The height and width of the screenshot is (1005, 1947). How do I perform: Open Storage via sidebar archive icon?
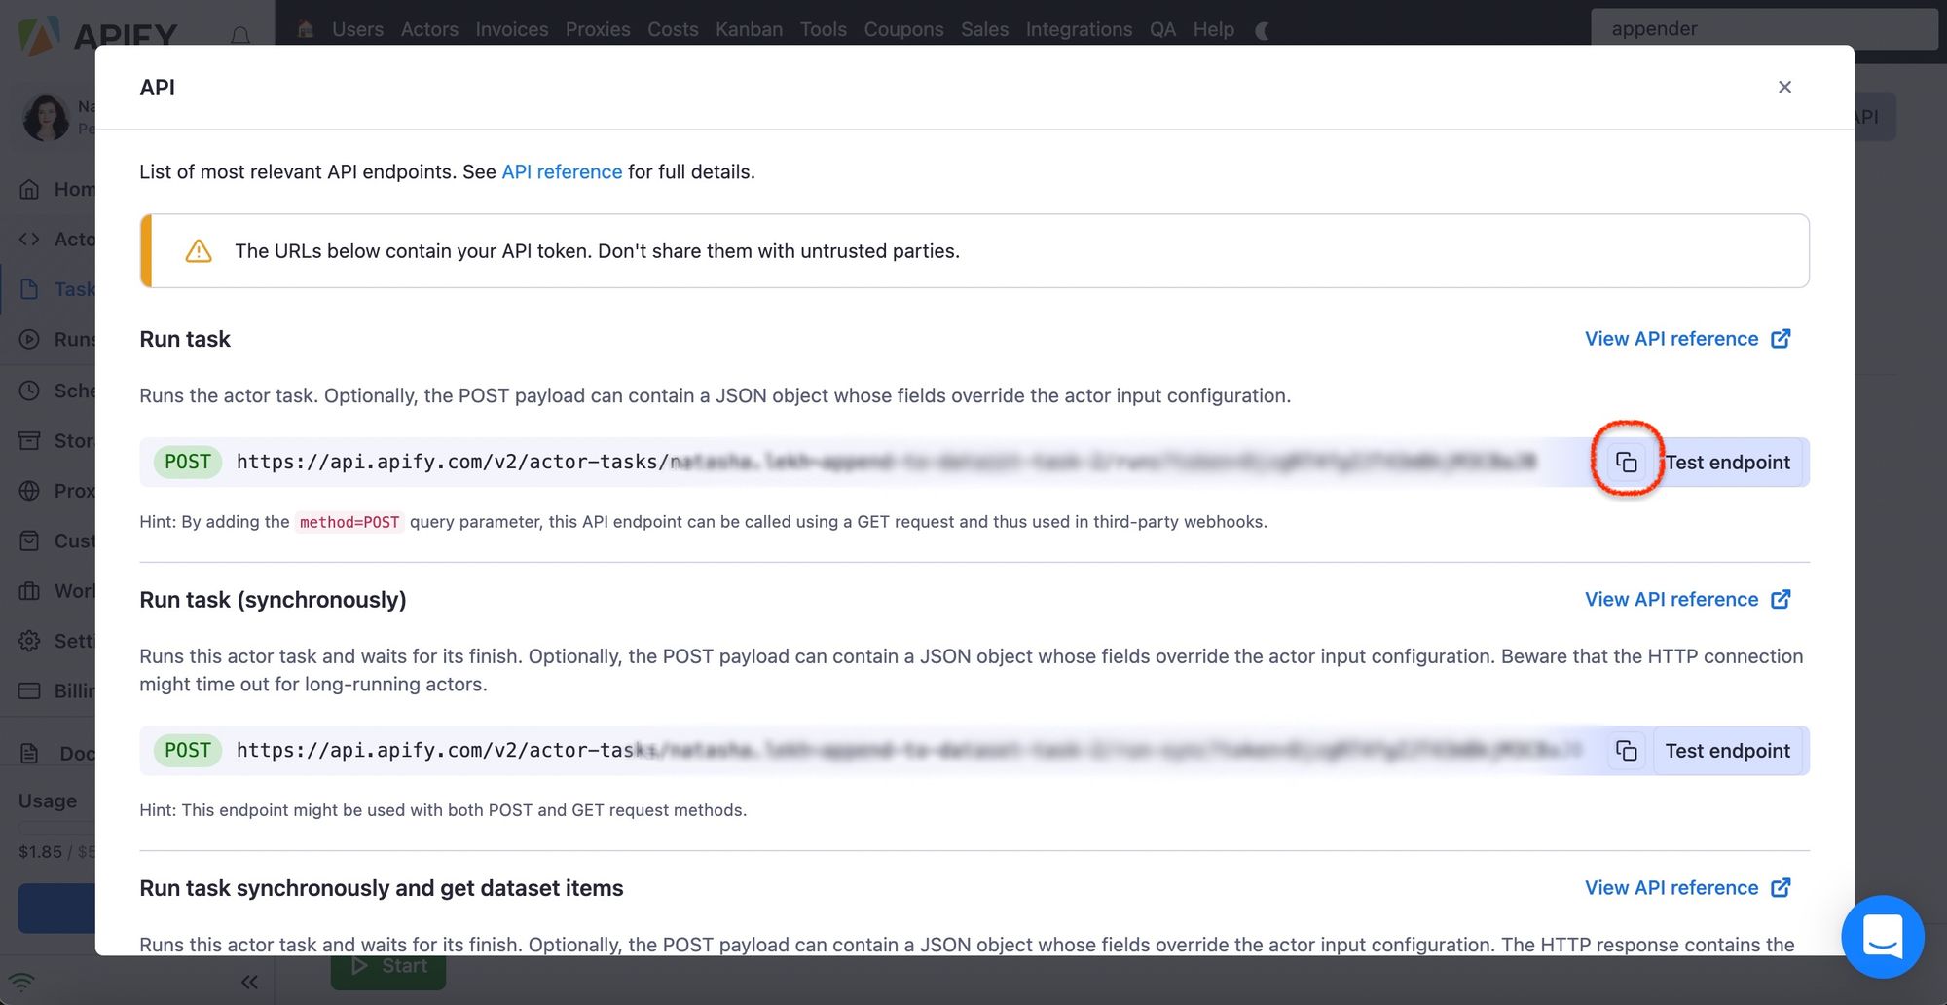(x=30, y=441)
